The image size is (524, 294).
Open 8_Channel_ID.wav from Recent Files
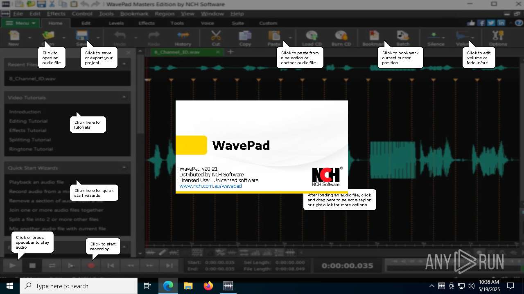[32, 78]
